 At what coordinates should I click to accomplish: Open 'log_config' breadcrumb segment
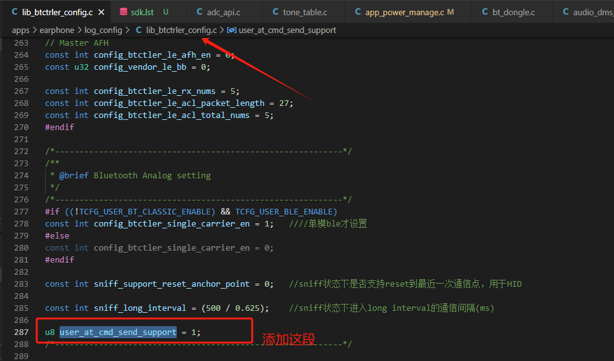click(103, 30)
